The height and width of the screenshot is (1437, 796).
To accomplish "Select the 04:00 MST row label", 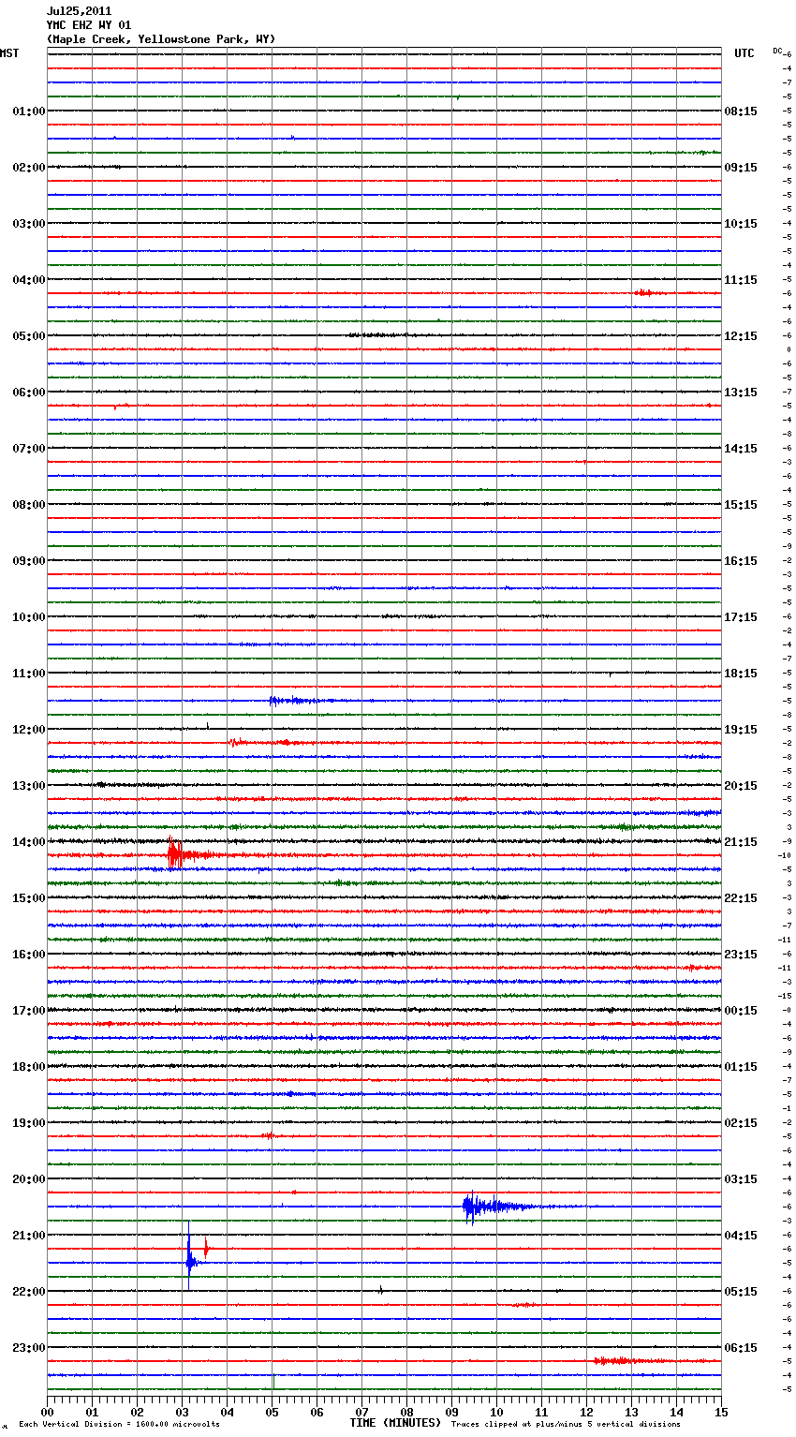I will coord(28,280).
